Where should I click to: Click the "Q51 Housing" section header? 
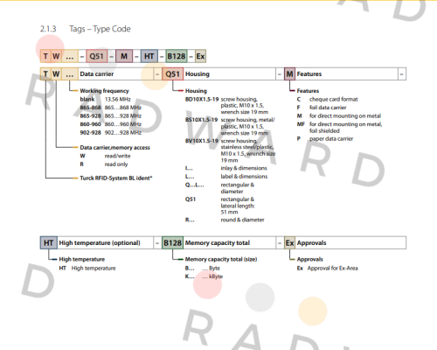[218, 74]
